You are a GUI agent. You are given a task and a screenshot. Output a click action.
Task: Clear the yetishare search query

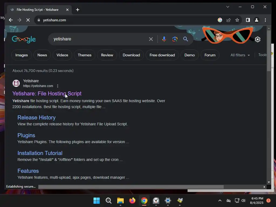pos(151,39)
